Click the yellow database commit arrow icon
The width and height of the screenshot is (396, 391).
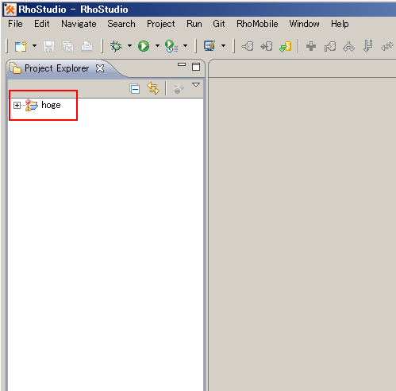[x=286, y=47]
